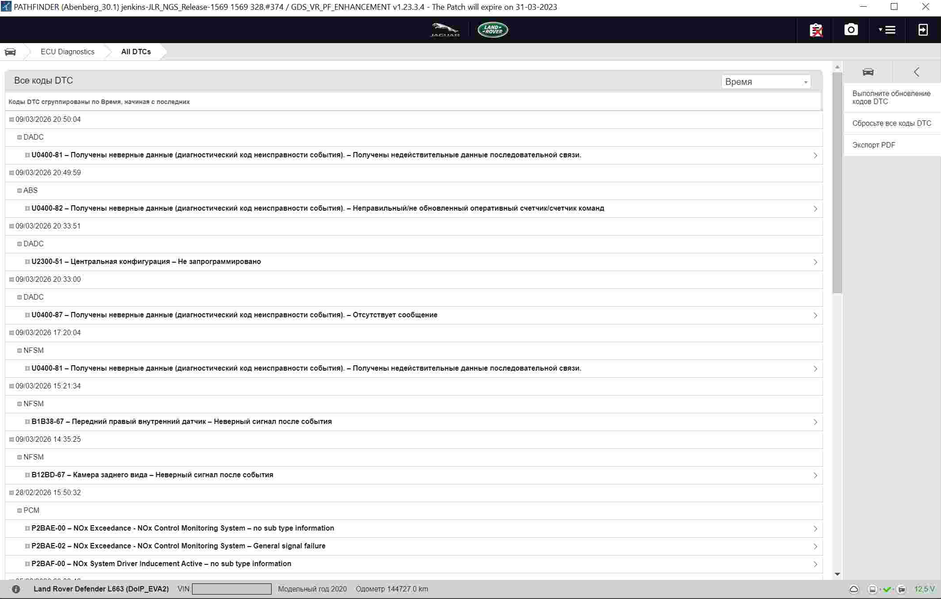Screen dimensions: 941x599
Task: Click the vehicle home icon in breadcrumb
Action: (10, 52)
